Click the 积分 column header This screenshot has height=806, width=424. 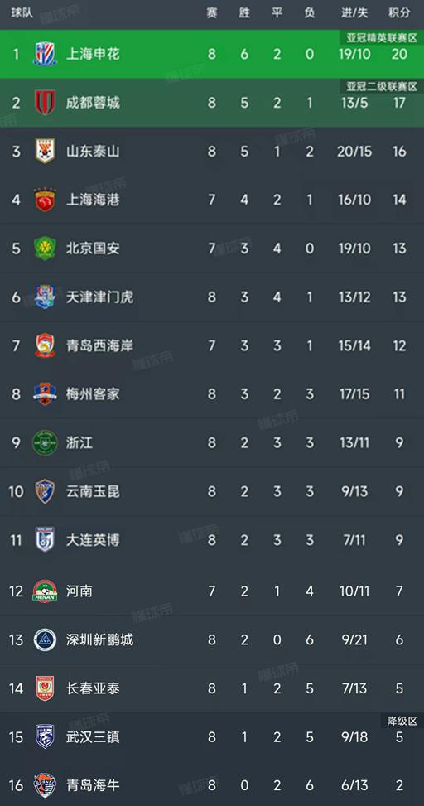click(x=399, y=13)
